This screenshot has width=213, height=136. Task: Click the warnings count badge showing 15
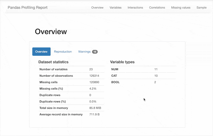coord(95,51)
